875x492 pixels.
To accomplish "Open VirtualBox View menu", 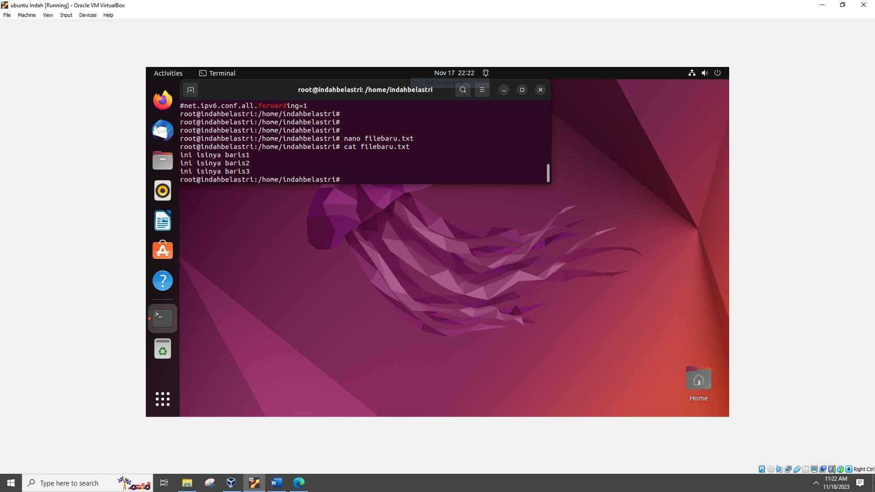I will click(48, 15).
